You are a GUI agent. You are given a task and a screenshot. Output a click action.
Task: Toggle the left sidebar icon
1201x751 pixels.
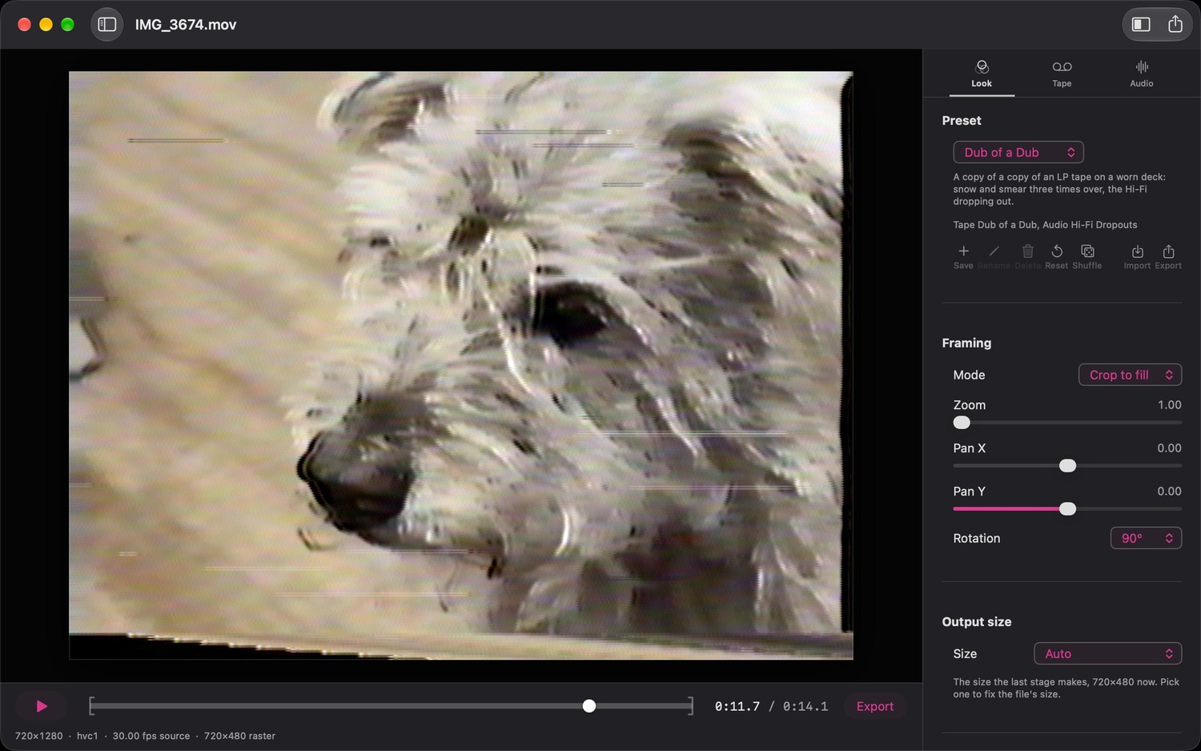coord(106,24)
